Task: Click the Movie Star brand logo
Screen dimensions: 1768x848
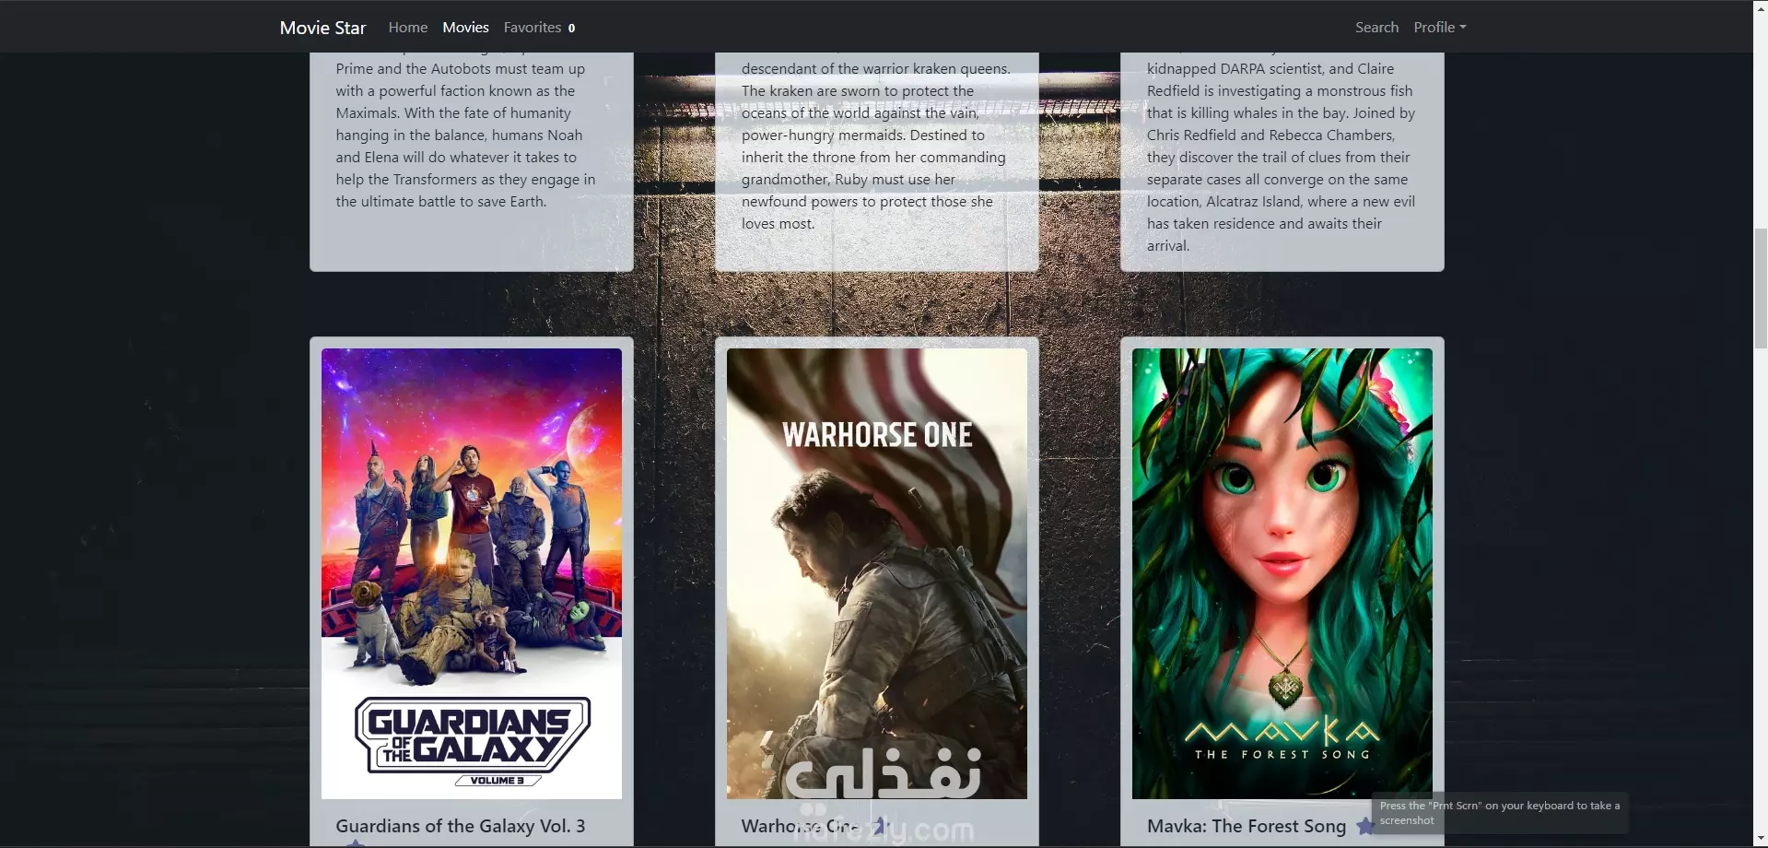Action: [x=322, y=28]
